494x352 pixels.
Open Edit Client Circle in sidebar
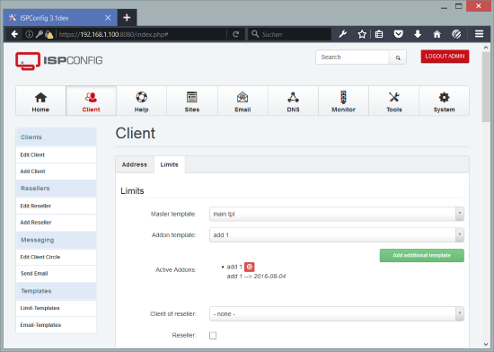pyautogui.click(x=56, y=257)
